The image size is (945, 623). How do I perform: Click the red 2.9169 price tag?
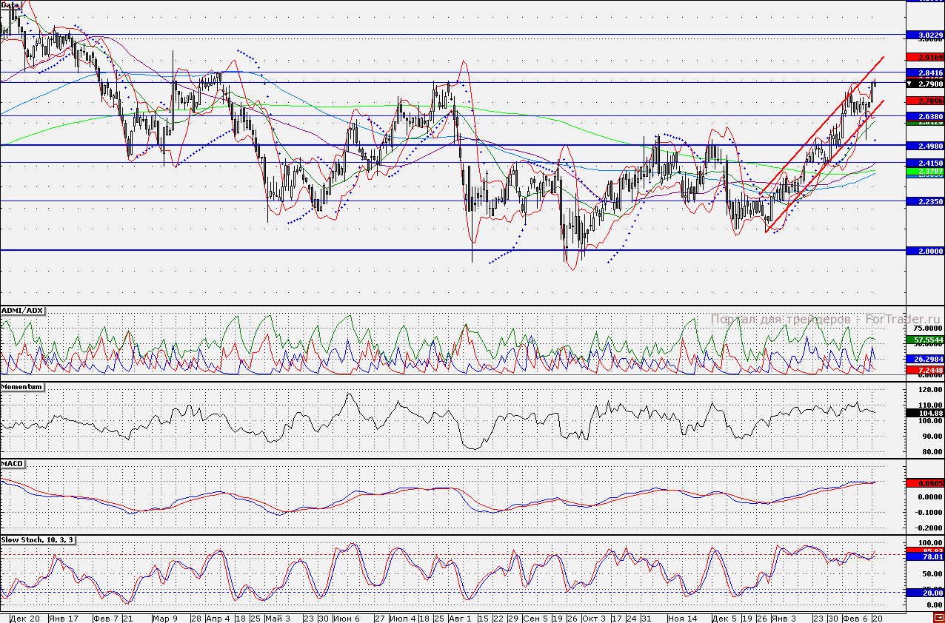coord(926,57)
